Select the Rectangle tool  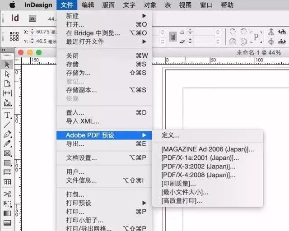point(7,163)
